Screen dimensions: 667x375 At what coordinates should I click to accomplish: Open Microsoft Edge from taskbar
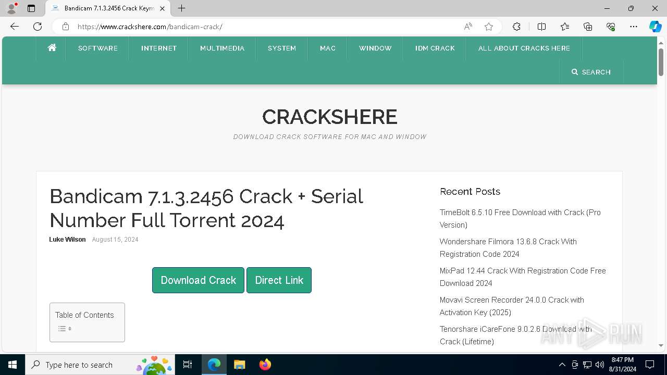[x=214, y=365]
